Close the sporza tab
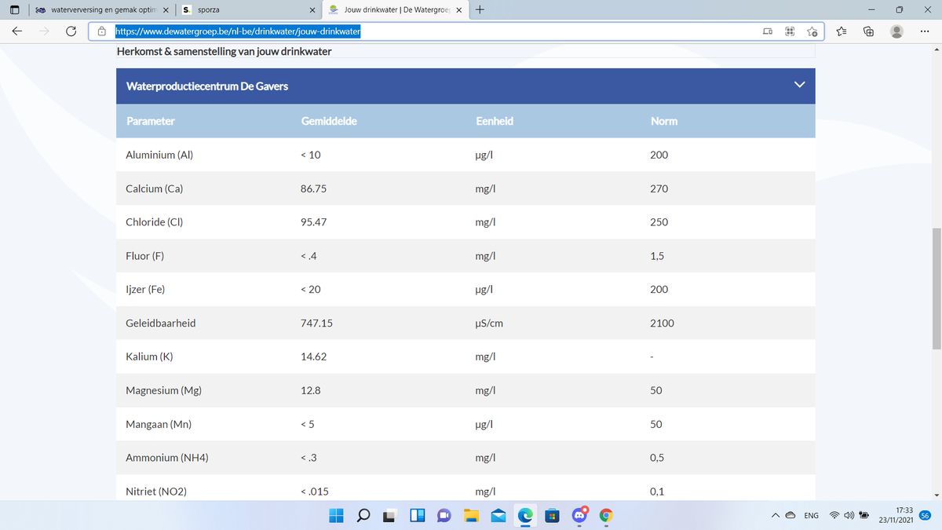The width and height of the screenshot is (942, 530). coord(312,10)
